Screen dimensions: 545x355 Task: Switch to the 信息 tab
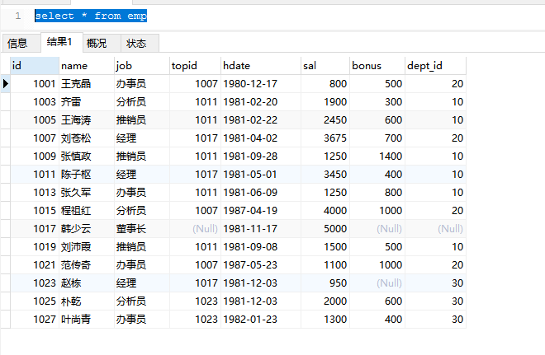21,44
